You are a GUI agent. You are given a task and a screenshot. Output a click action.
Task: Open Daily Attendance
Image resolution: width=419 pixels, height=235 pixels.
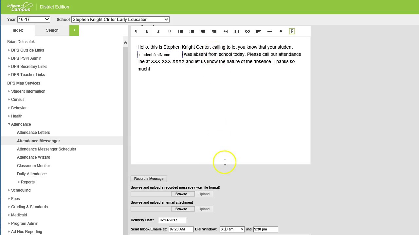click(x=32, y=174)
